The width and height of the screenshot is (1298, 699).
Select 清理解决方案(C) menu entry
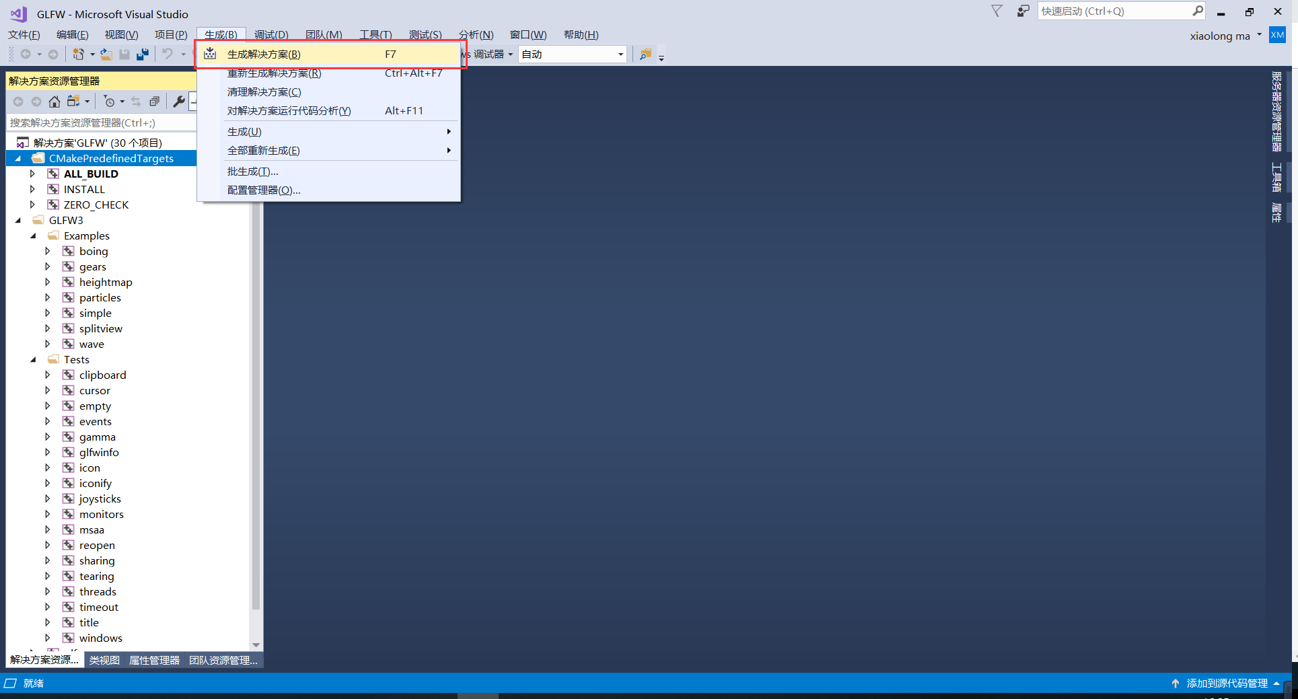pyautogui.click(x=328, y=91)
